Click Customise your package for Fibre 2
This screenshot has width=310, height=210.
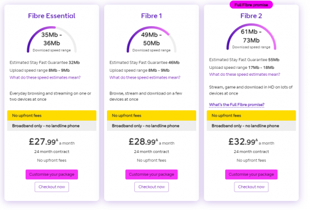[x=251, y=174]
